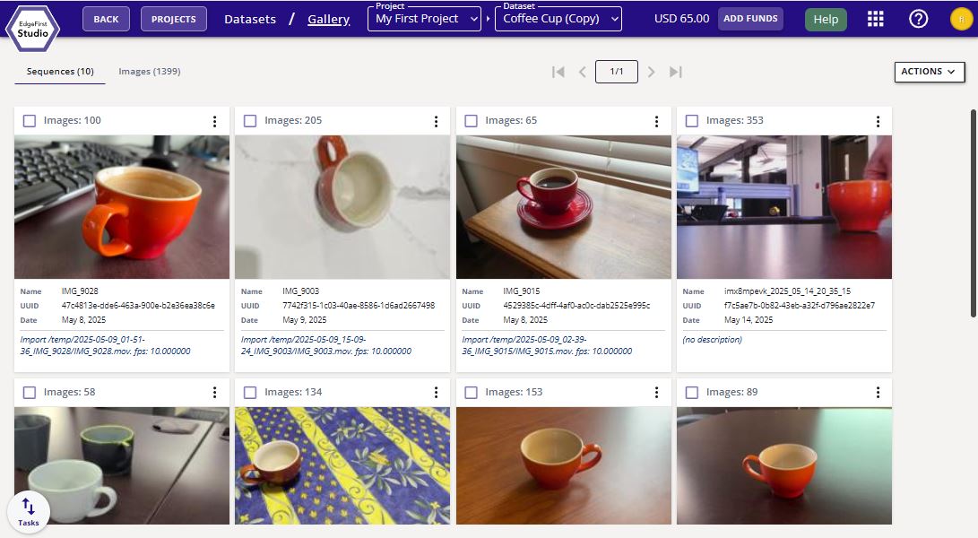Image resolution: width=978 pixels, height=538 pixels.
Task: Expand the Actions dropdown
Action: coord(929,72)
